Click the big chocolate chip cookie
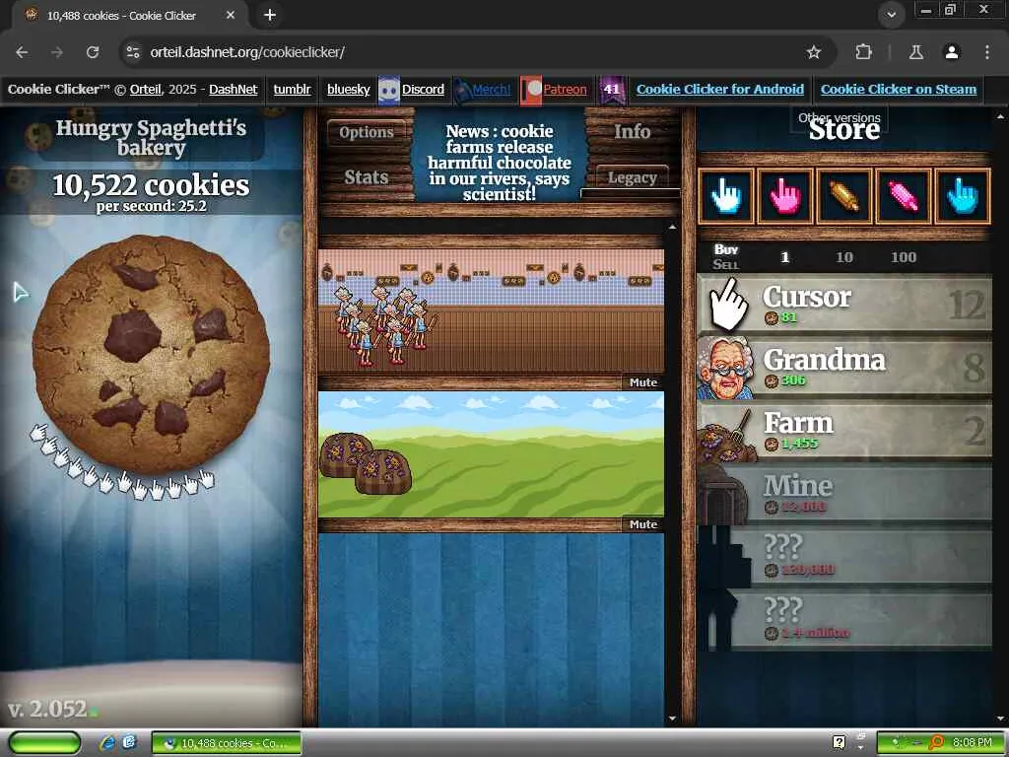This screenshot has height=757, width=1009. click(x=151, y=355)
